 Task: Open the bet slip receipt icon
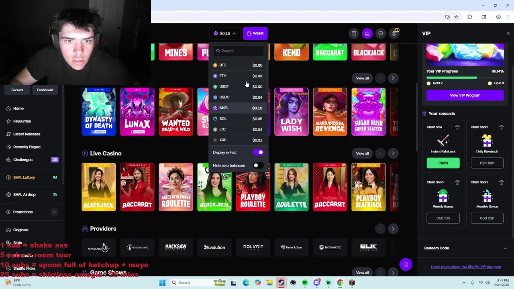[x=354, y=33]
